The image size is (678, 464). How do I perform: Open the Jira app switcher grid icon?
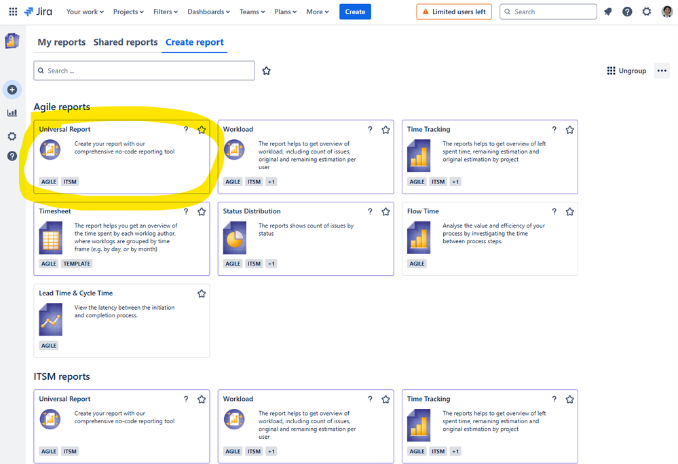(13, 12)
